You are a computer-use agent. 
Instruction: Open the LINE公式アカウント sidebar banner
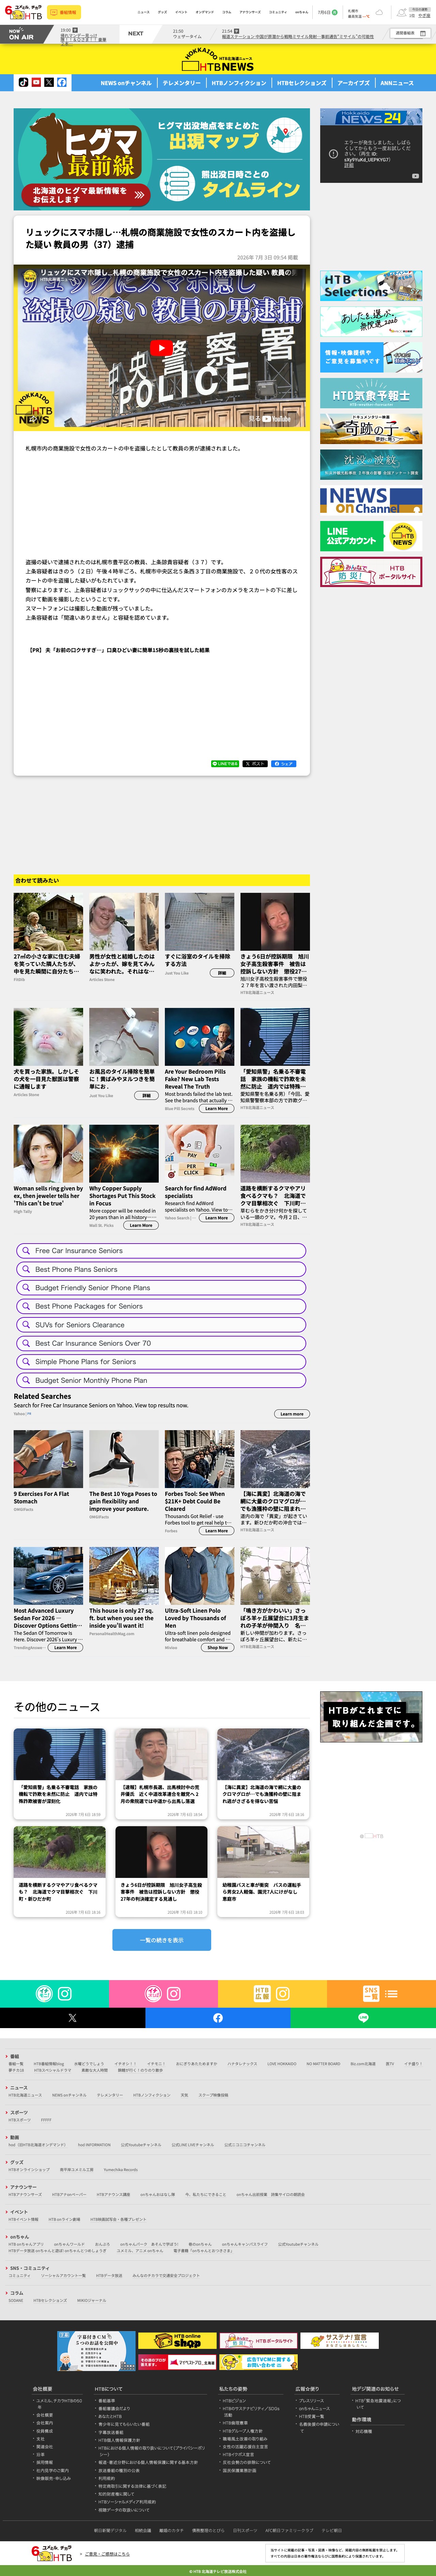371,536
